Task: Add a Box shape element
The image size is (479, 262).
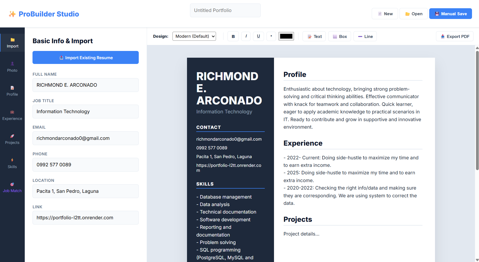Action: pyautogui.click(x=339, y=36)
